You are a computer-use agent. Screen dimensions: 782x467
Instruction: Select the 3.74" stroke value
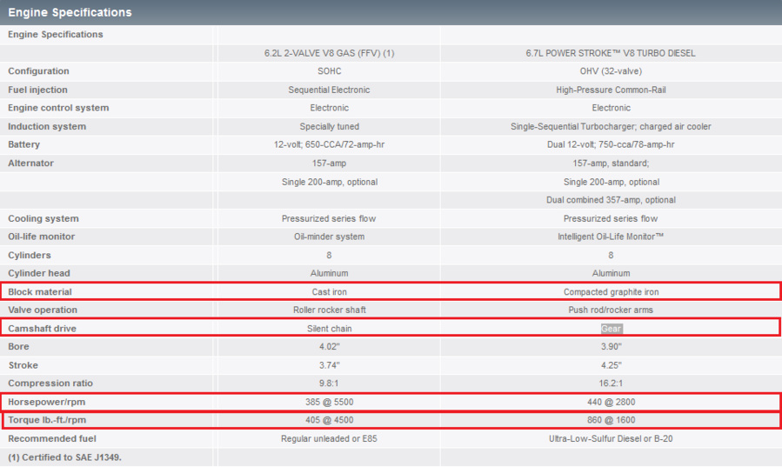(329, 365)
